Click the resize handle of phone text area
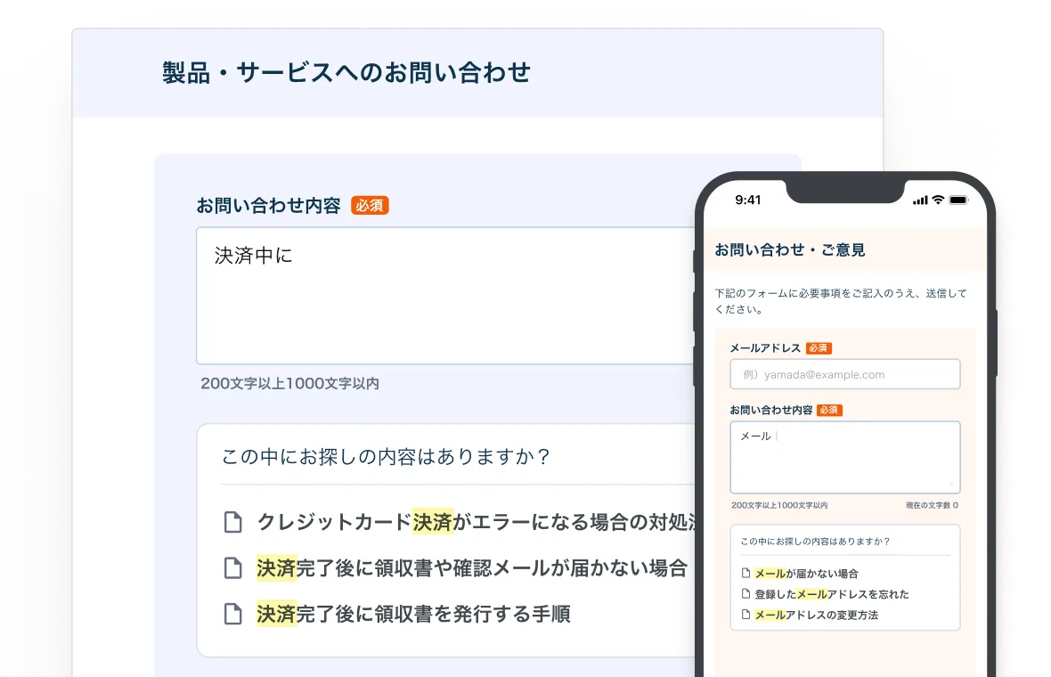Screen dimensions: 1051x677 point(952,485)
